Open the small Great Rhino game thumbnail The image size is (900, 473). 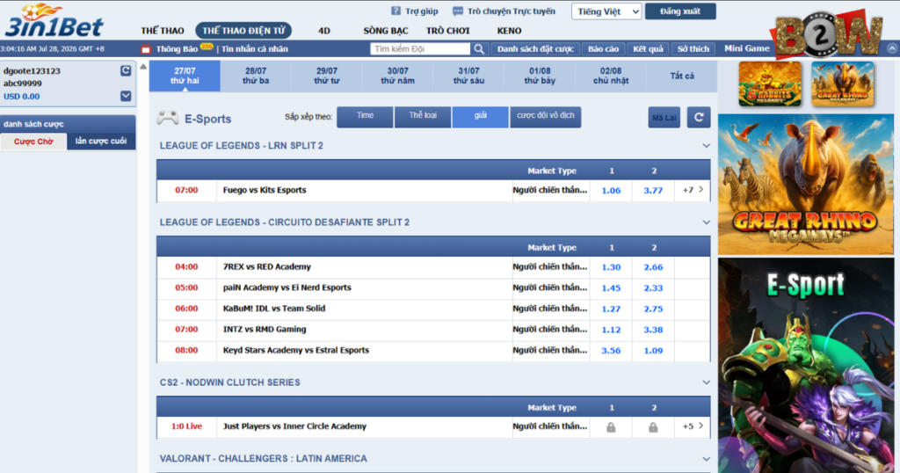pos(843,84)
